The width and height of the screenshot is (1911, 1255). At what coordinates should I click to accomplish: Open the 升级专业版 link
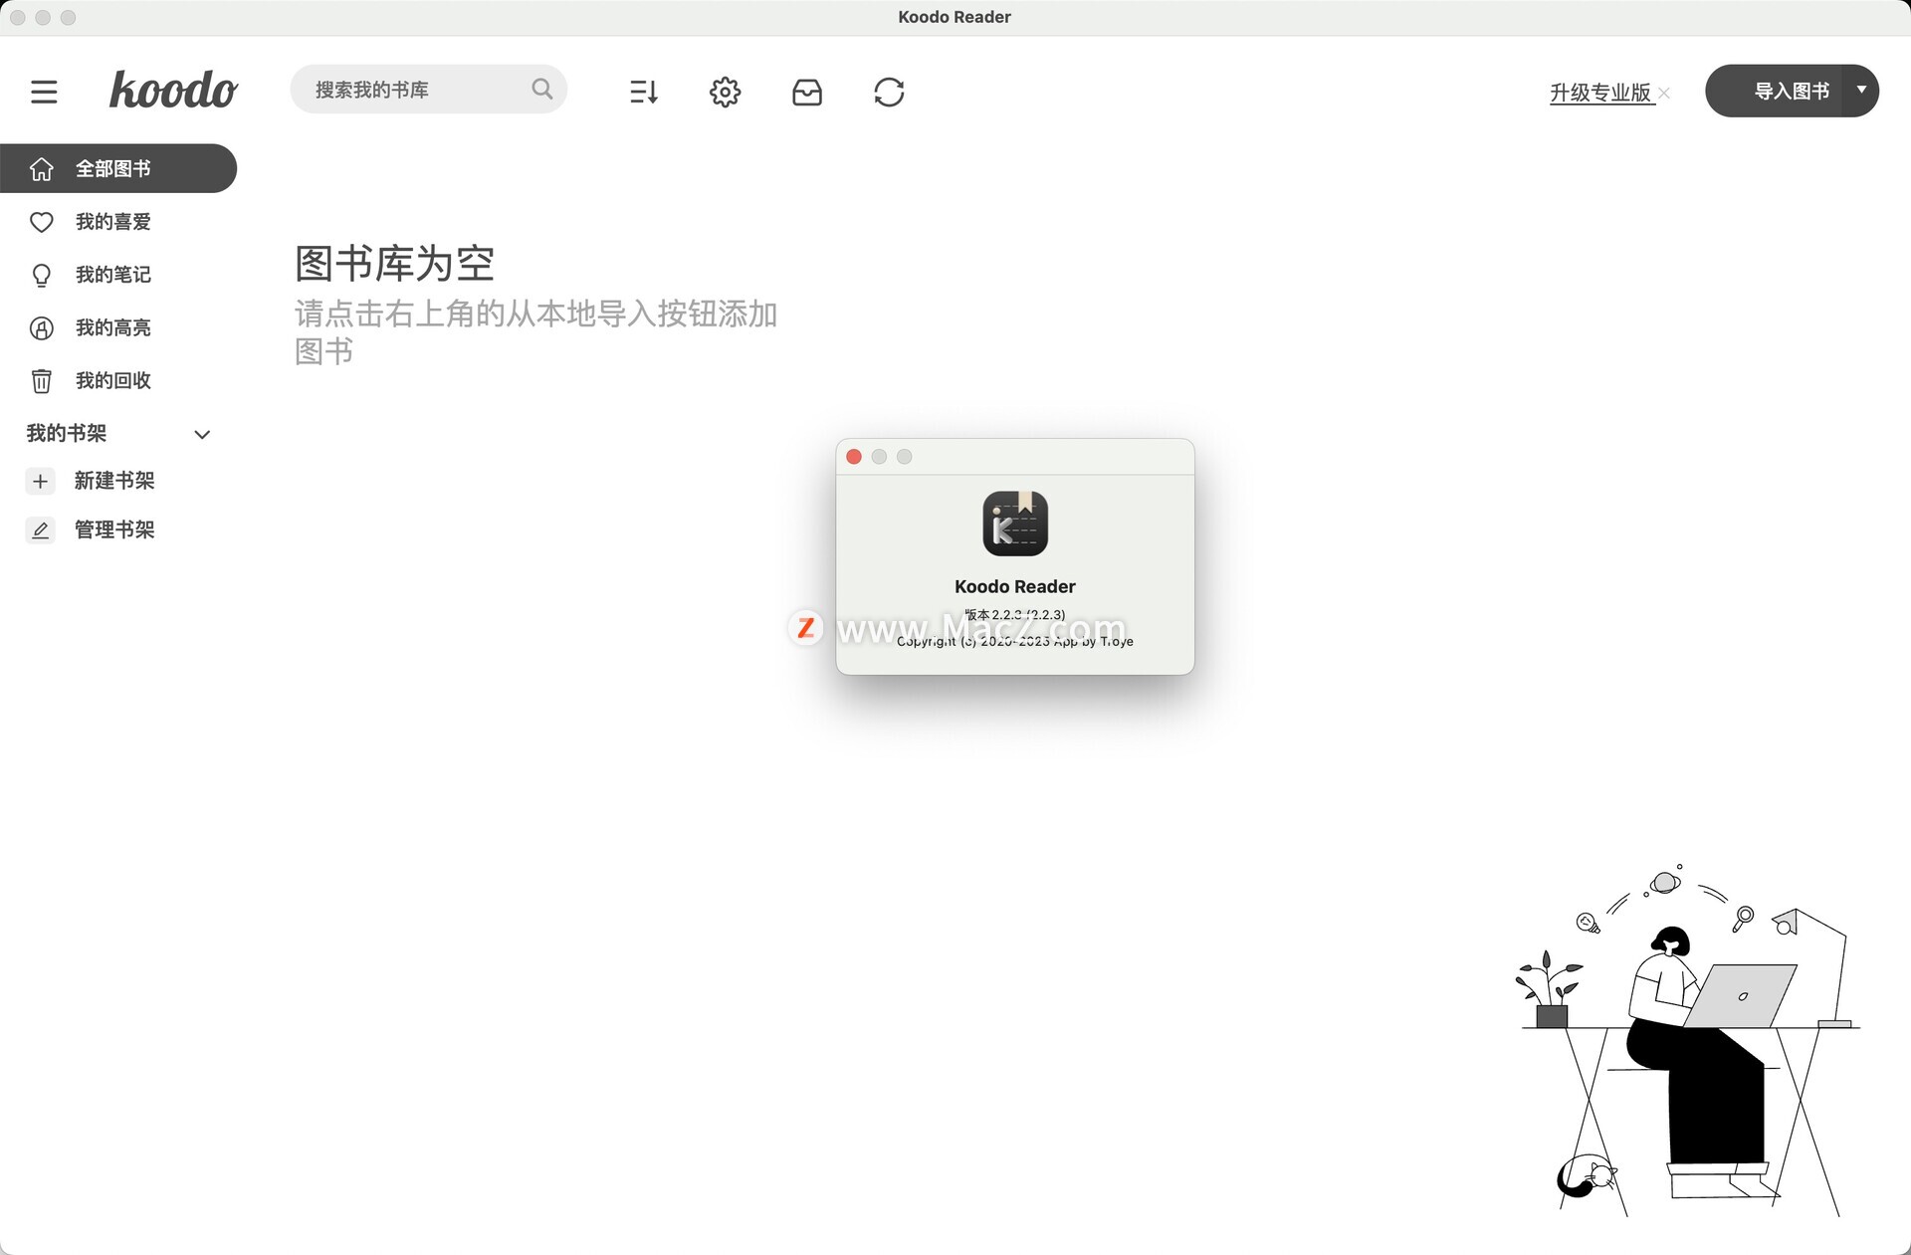[1599, 93]
